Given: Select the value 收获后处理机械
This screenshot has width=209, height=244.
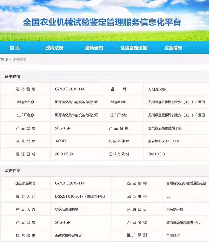Looking at the screenshot, I should [67, 209].
